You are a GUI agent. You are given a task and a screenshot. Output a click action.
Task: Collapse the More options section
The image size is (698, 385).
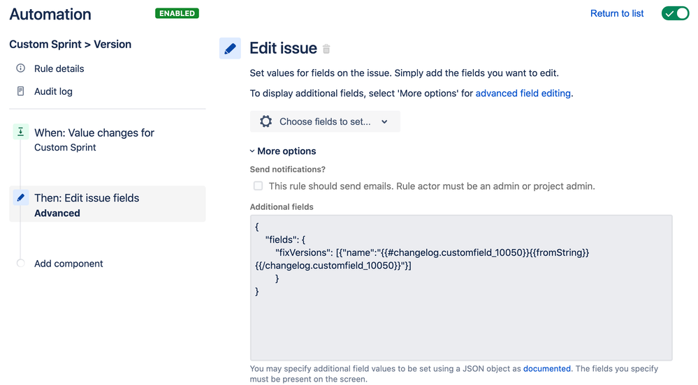coord(283,151)
